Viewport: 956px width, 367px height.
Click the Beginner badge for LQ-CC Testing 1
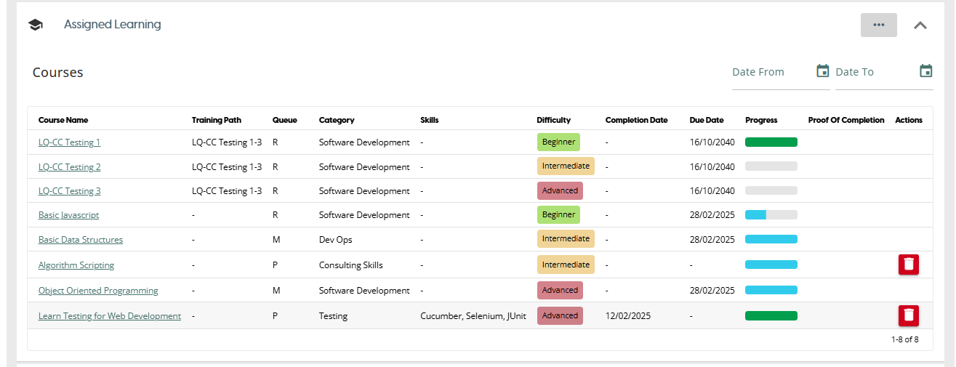tap(558, 142)
